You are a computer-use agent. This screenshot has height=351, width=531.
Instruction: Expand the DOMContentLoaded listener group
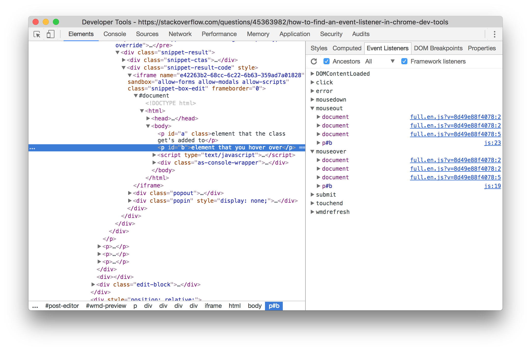(x=312, y=74)
